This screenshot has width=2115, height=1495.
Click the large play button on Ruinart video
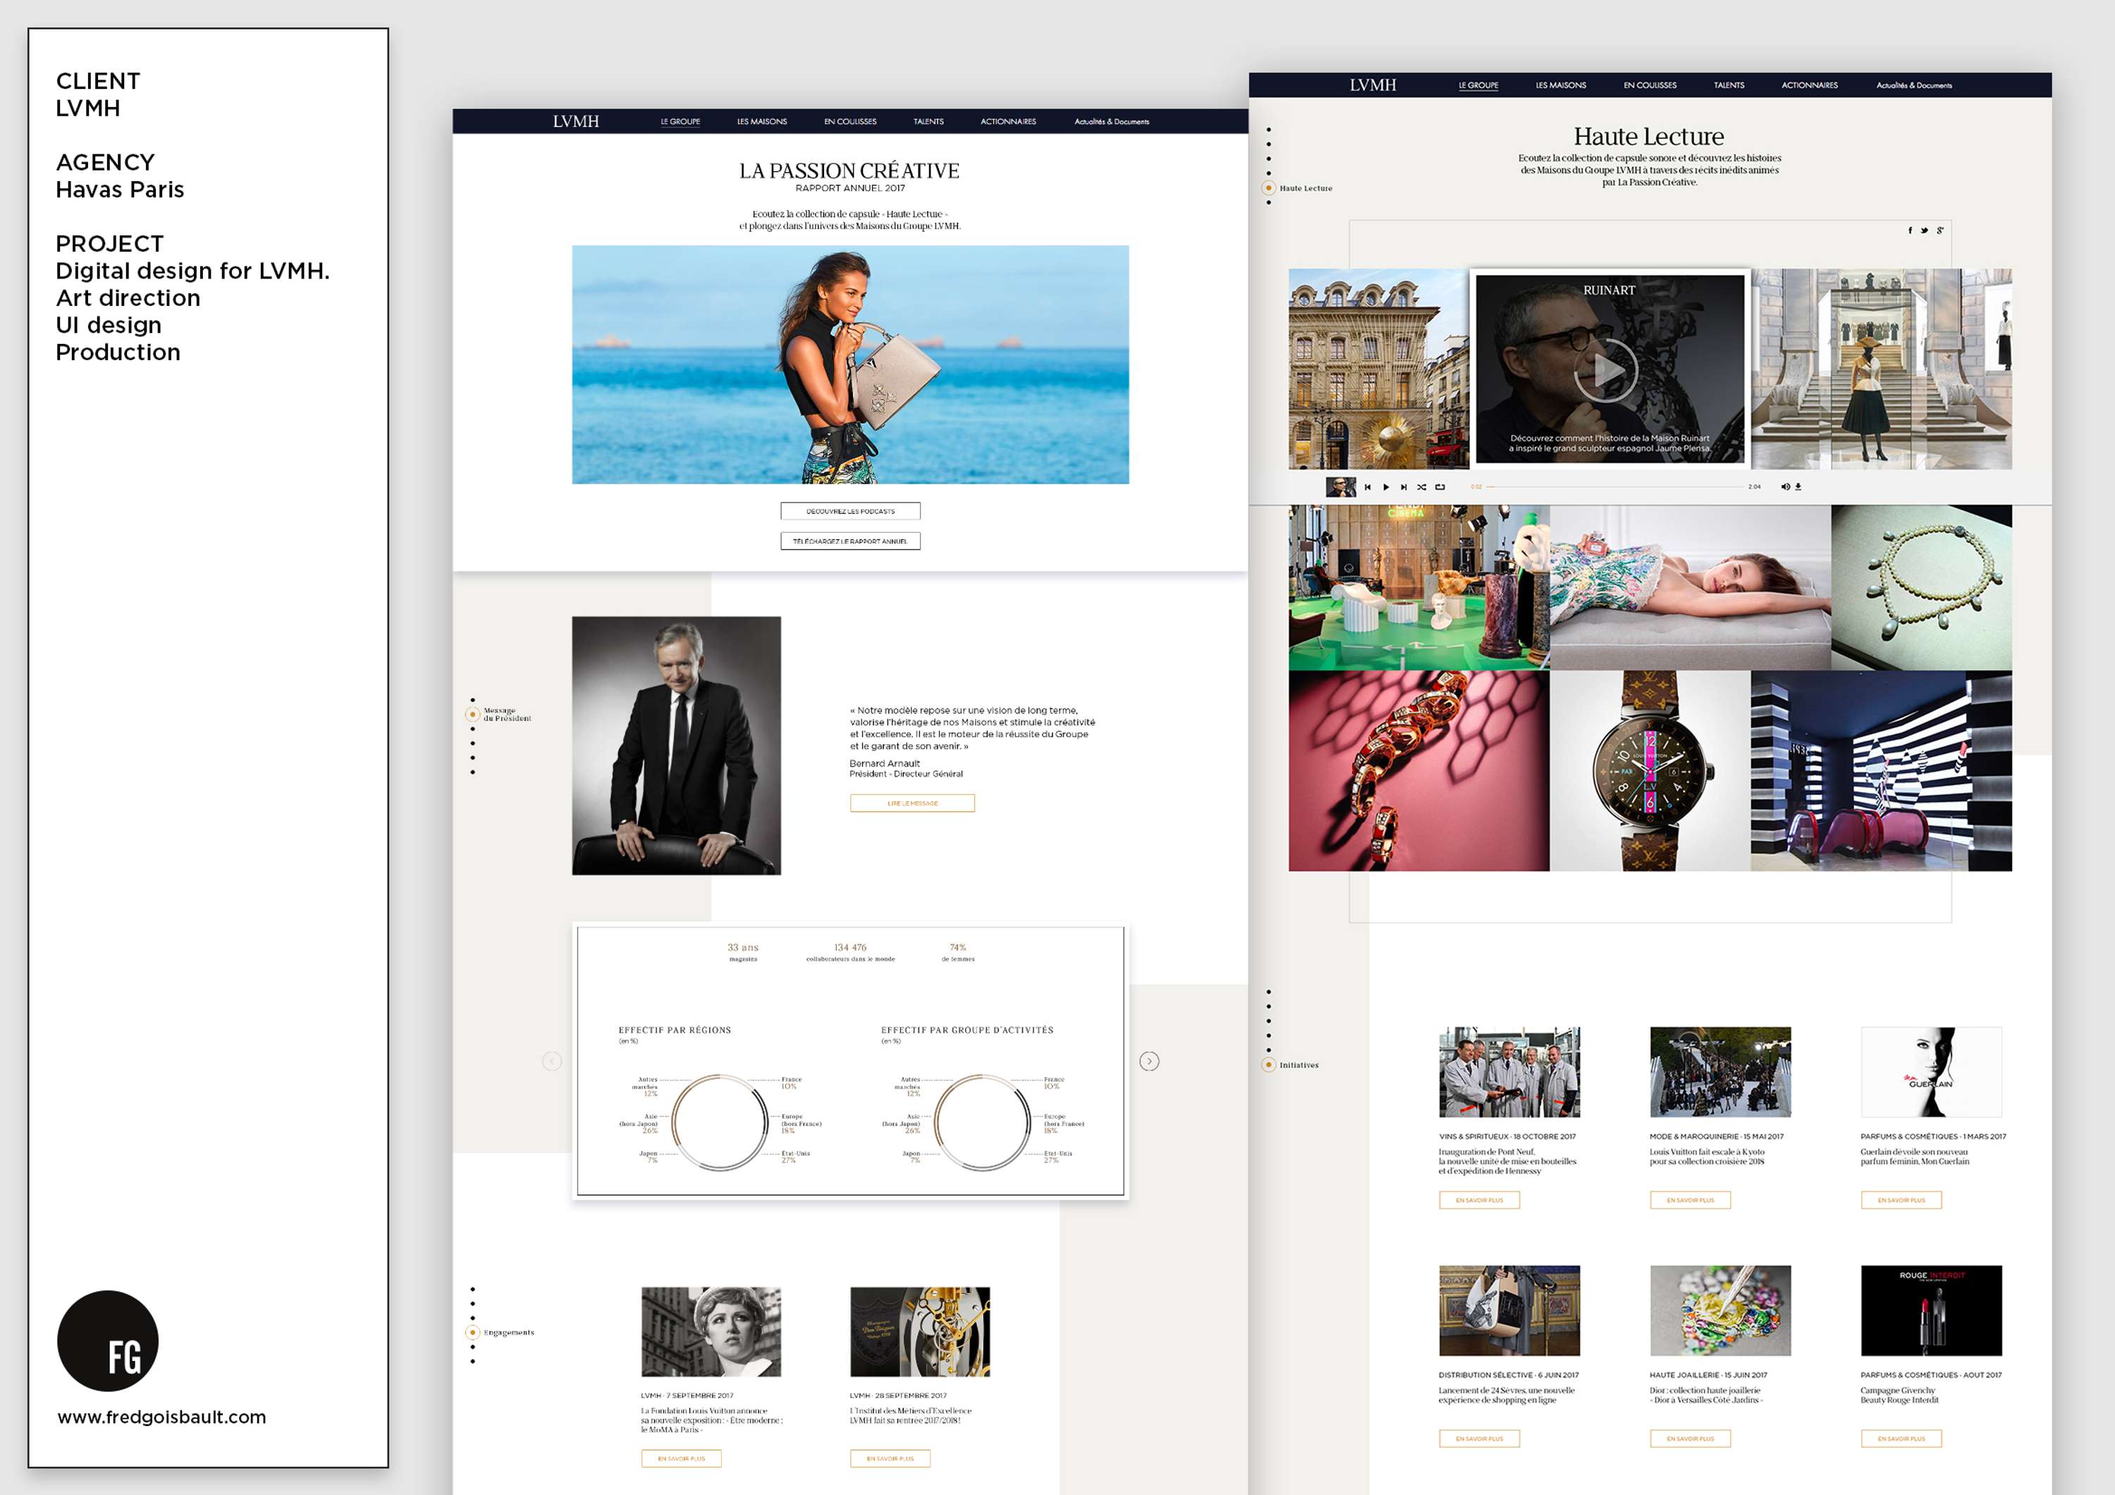point(1607,371)
